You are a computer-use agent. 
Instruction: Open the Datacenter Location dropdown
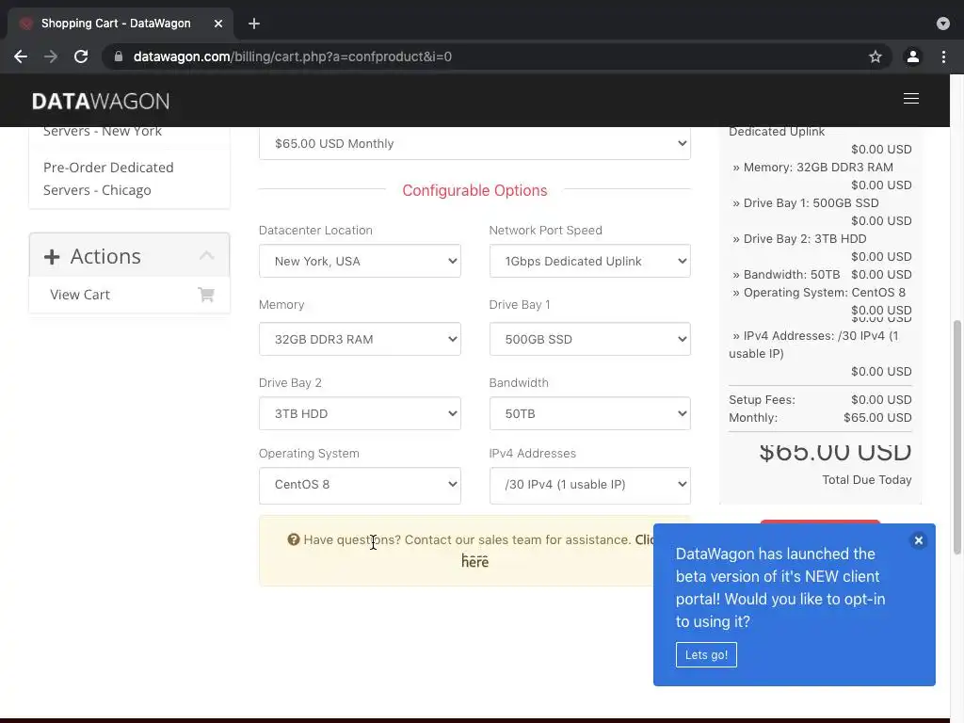360,261
